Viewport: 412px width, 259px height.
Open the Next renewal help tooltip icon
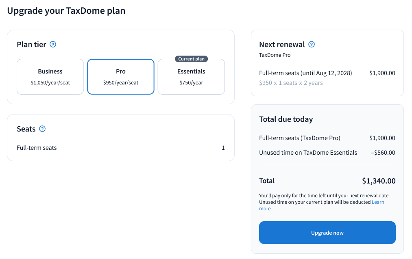[312, 45]
